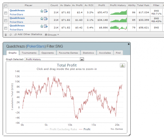Viewport: 164px width, 138px height.
Task: Open the Statistics tab
Action: click(88, 53)
